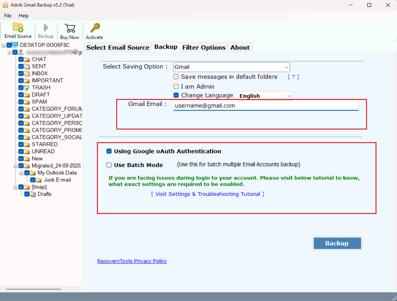Enable the I am Admin checkbox
Image resolution: width=397 pixels, height=301 pixels.
point(176,86)
